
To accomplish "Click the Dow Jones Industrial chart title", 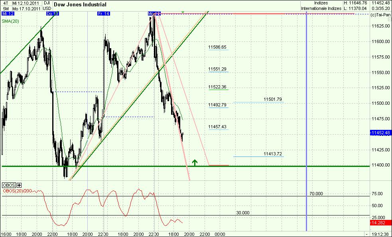I will click(80, 4).
